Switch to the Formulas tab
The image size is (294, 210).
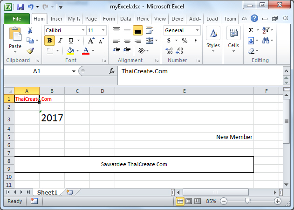109,19
